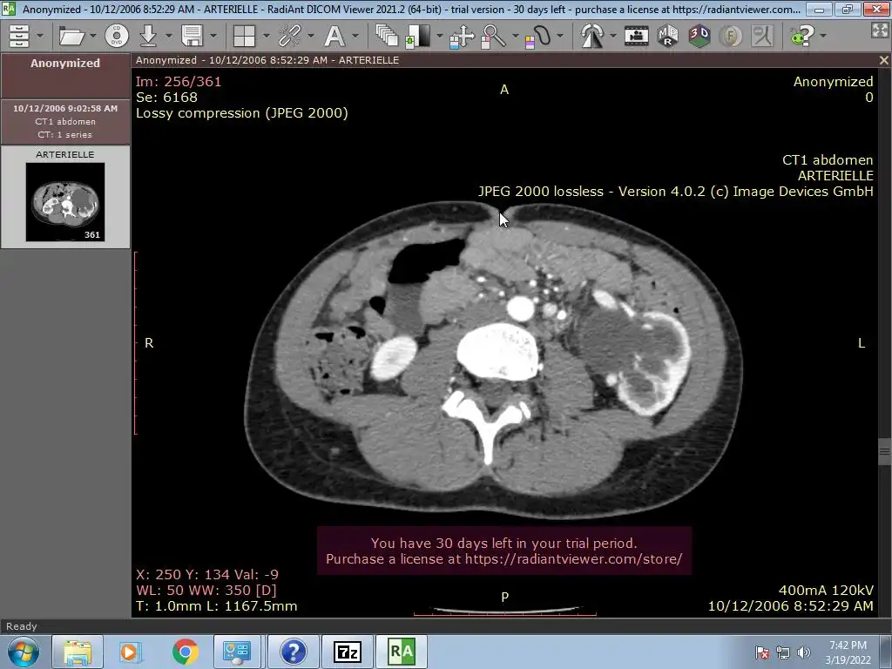Image resolution: width=892 pixels, height=669 pixels.
Task: Toggle full screen mode icon
Action: 880,30
